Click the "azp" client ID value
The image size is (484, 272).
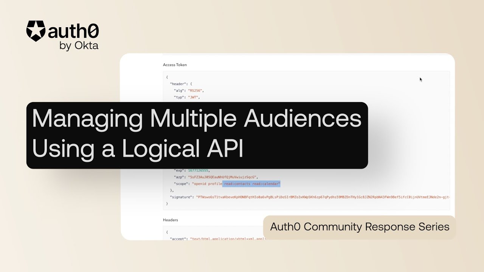point(223,177)
